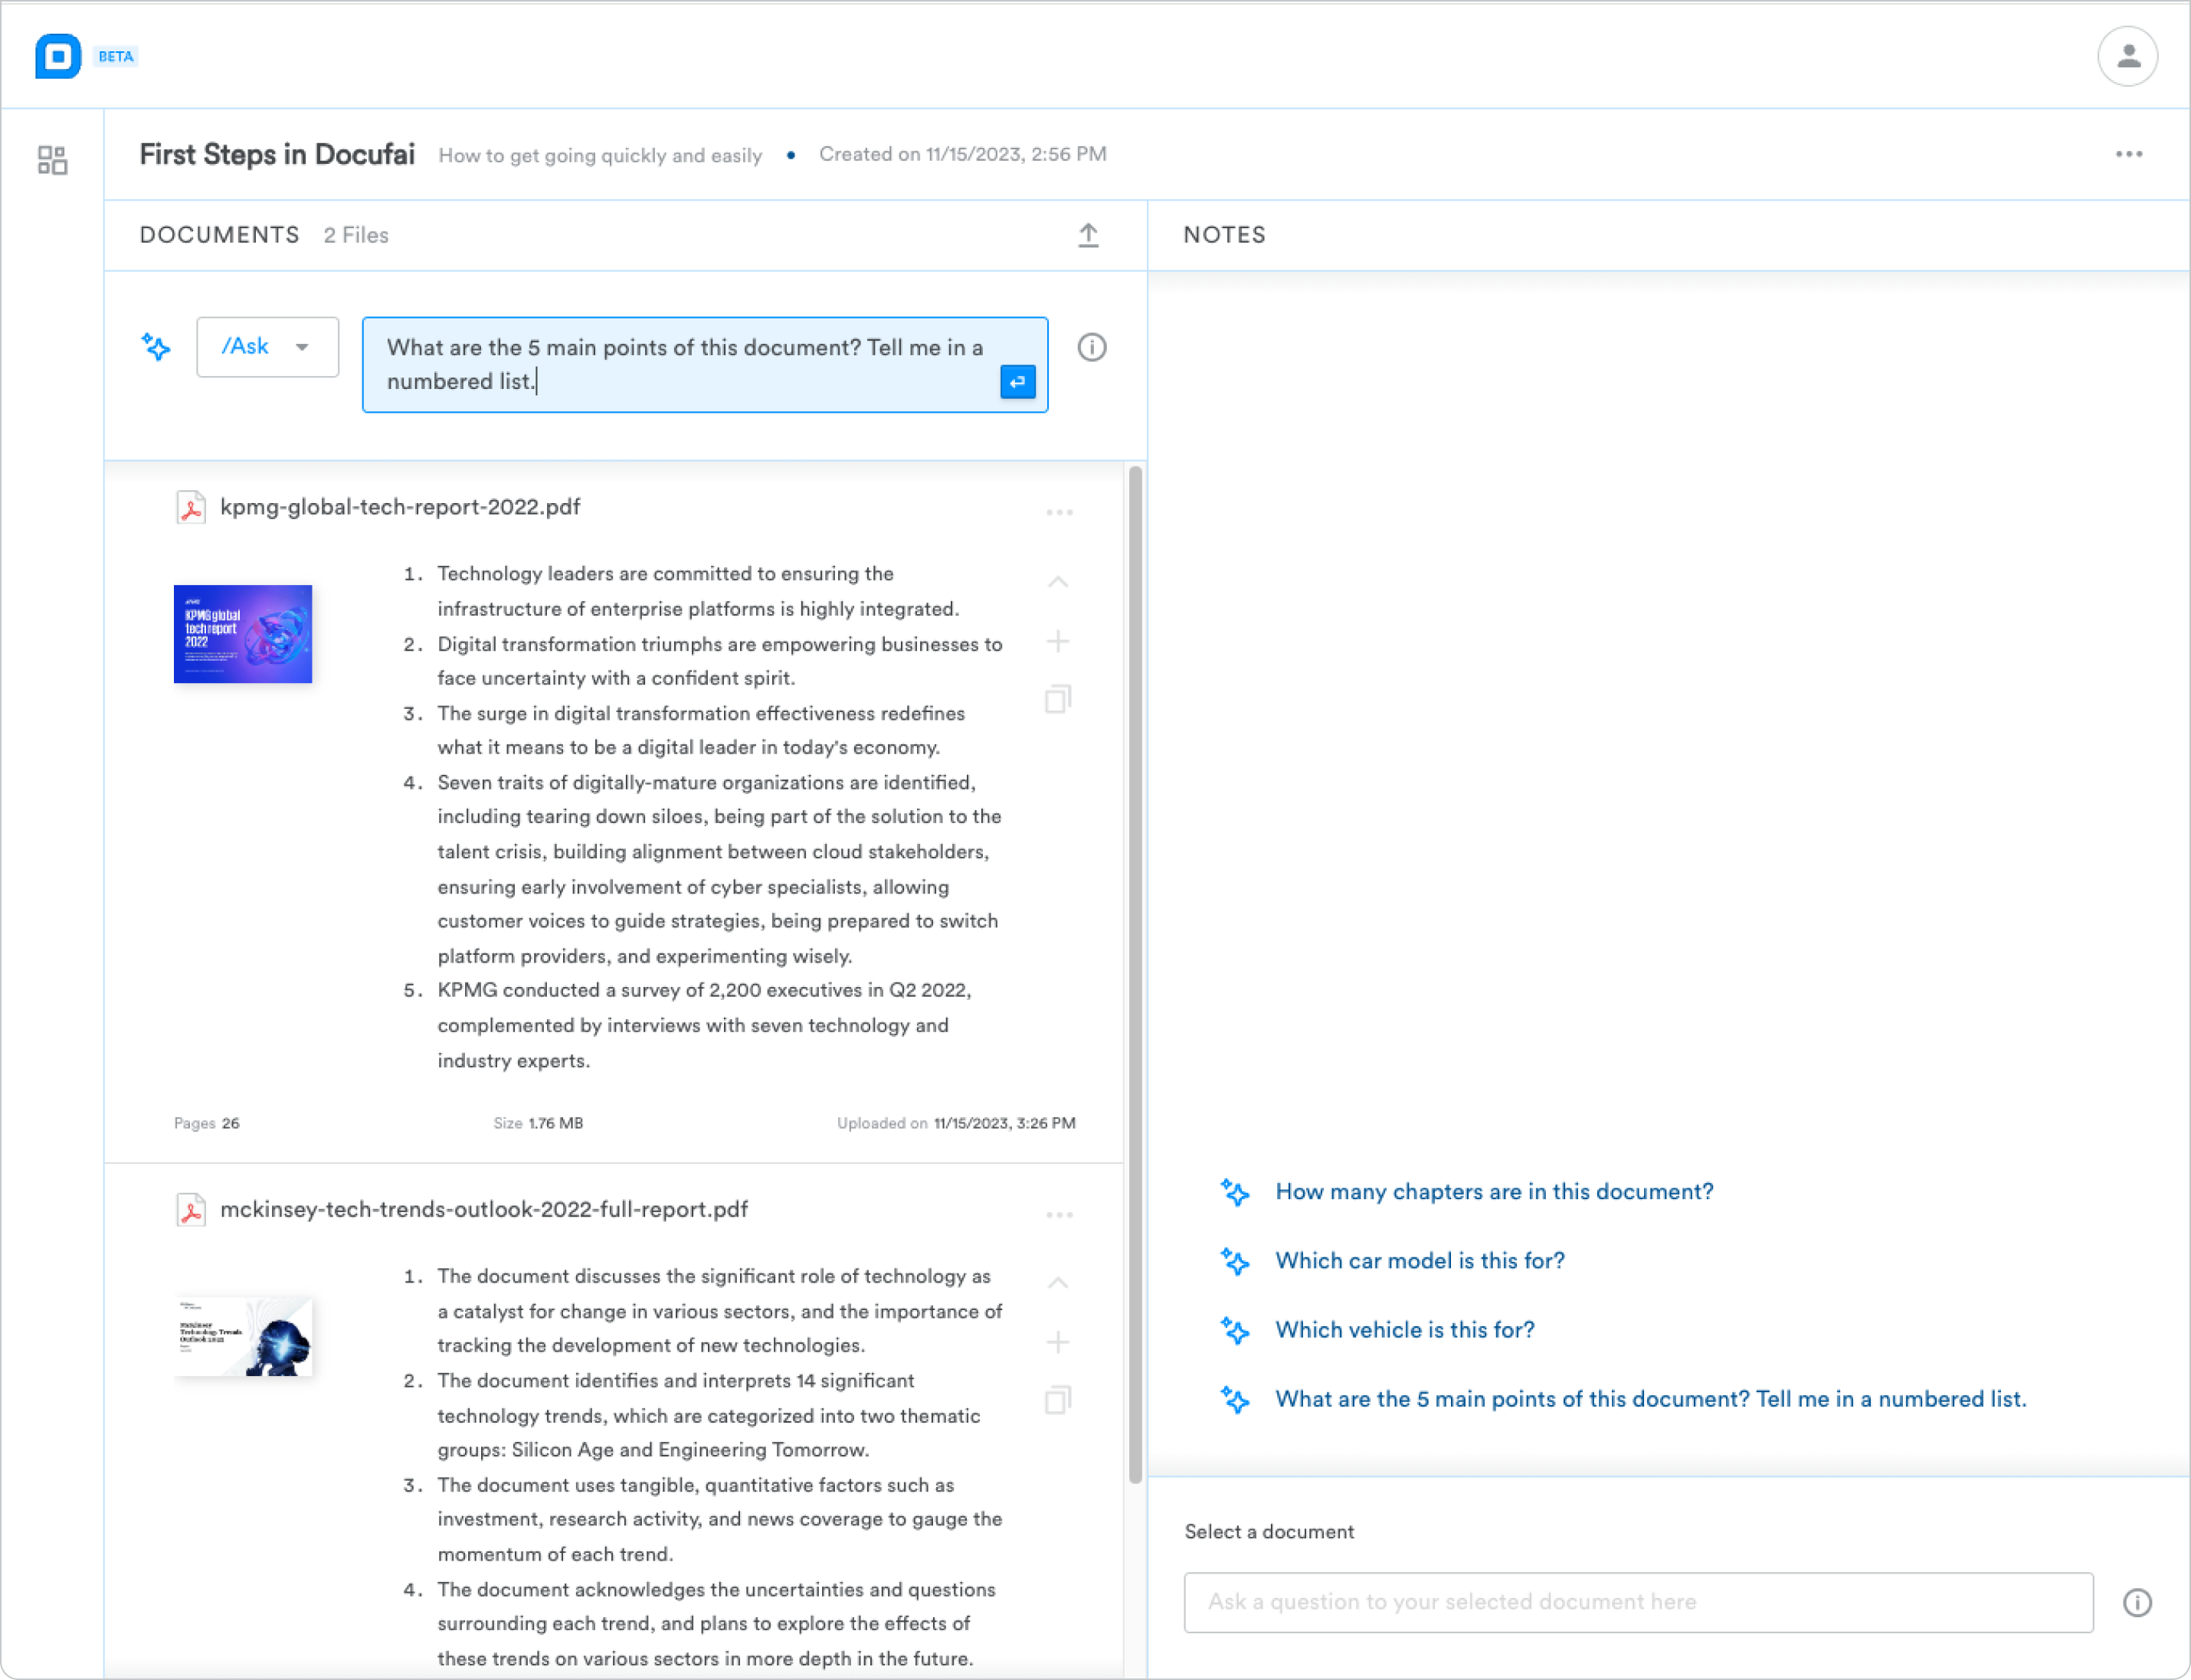Click the BETA badge
Viewport: 2191px width, 1680px height.
tap(116, 56)
